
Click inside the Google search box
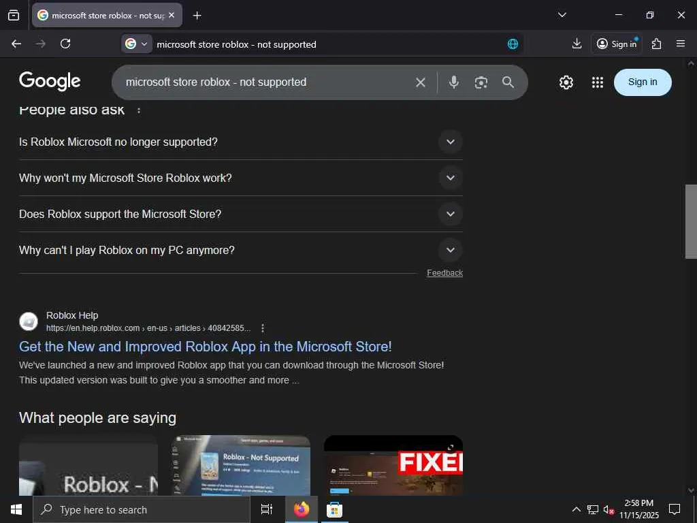click(x=267, y=82)
